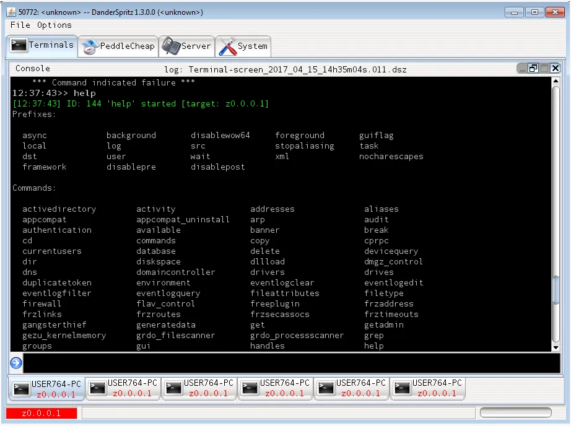Click the console vertical scrollbar thumb
The height and width of the screenshot is (426, 571).
click(x=556, y=290)
